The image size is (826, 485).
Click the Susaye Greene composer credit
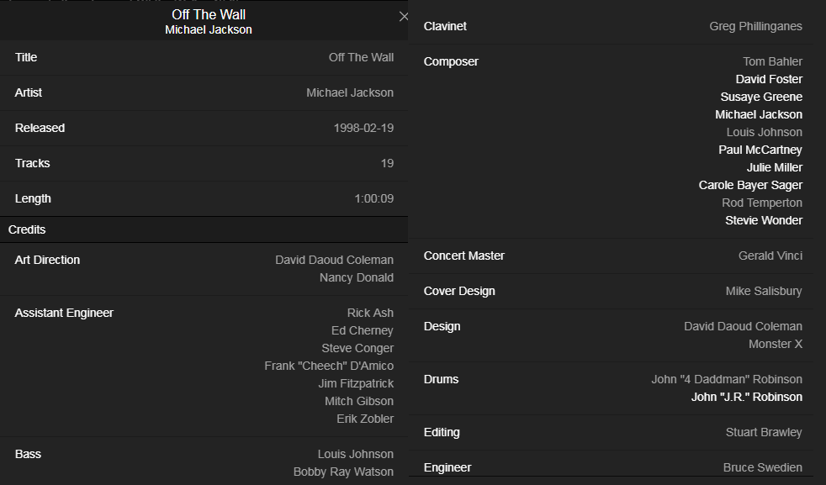pos(761,97)
